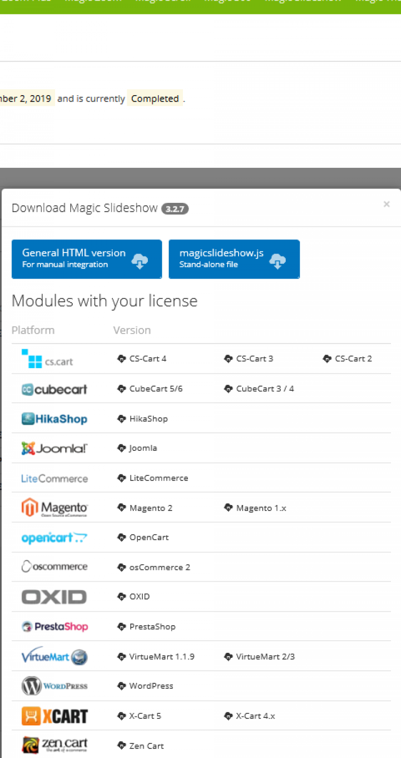Download the VirtueMart 2/3 module
The image size is (401, 758).
pyautogui.click(x=265, y=656)
